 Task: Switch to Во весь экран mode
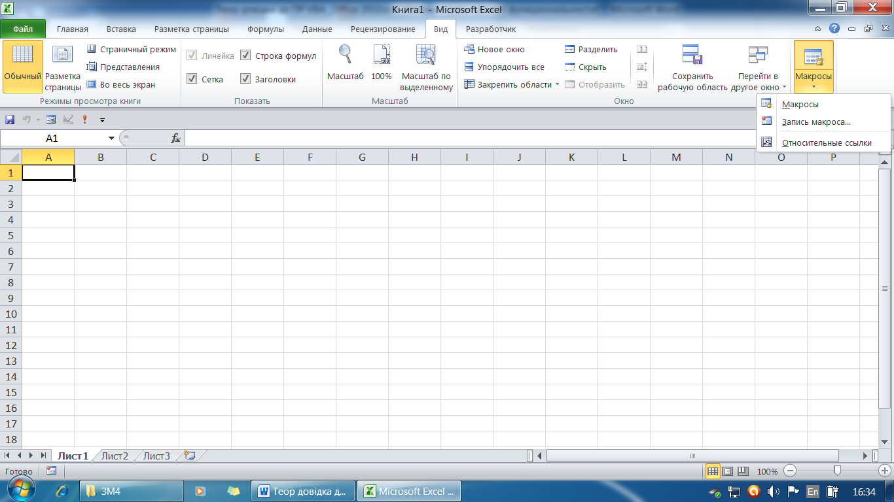[x=121, y=84]
